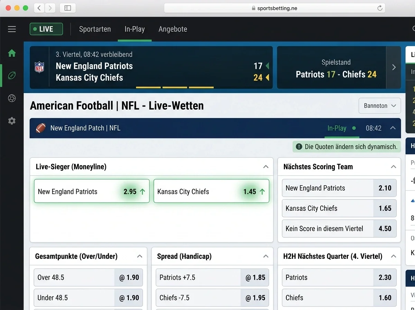415x310 pixels.
Task: Click the first yellow progress segment
Action: pyautogui.click(x=148, y=88)
